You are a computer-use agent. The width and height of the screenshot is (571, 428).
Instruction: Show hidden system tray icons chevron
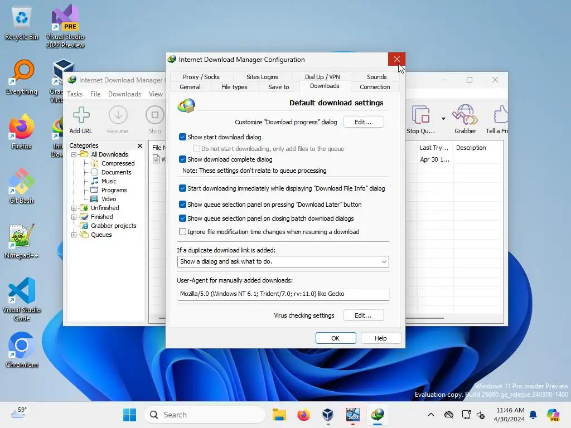[x=431, y=415]
